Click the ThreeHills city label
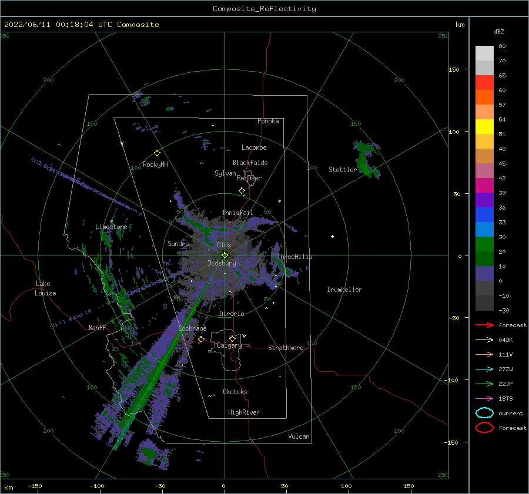 pyautogui.click(x=295, y=257)
